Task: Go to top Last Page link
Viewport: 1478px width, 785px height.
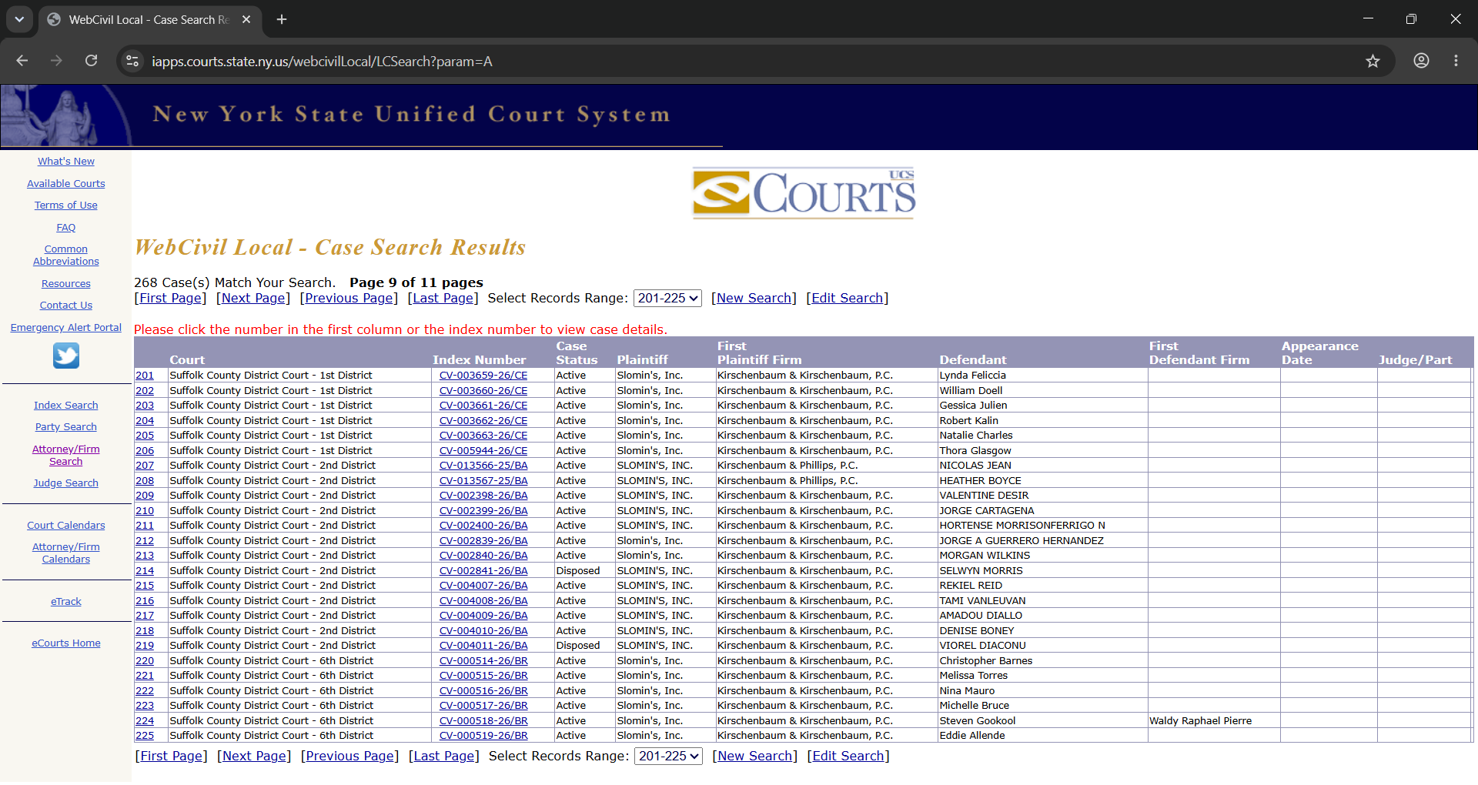Action: coord(443,299)
